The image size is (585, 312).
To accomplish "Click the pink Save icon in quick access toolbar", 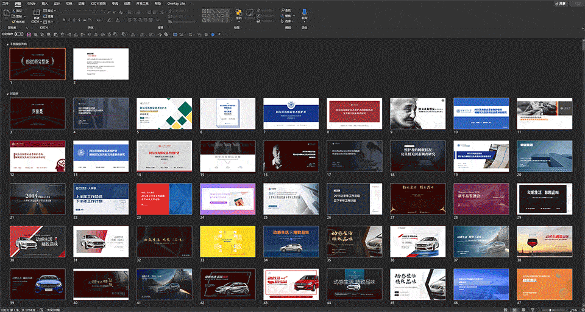I will 29,34.
